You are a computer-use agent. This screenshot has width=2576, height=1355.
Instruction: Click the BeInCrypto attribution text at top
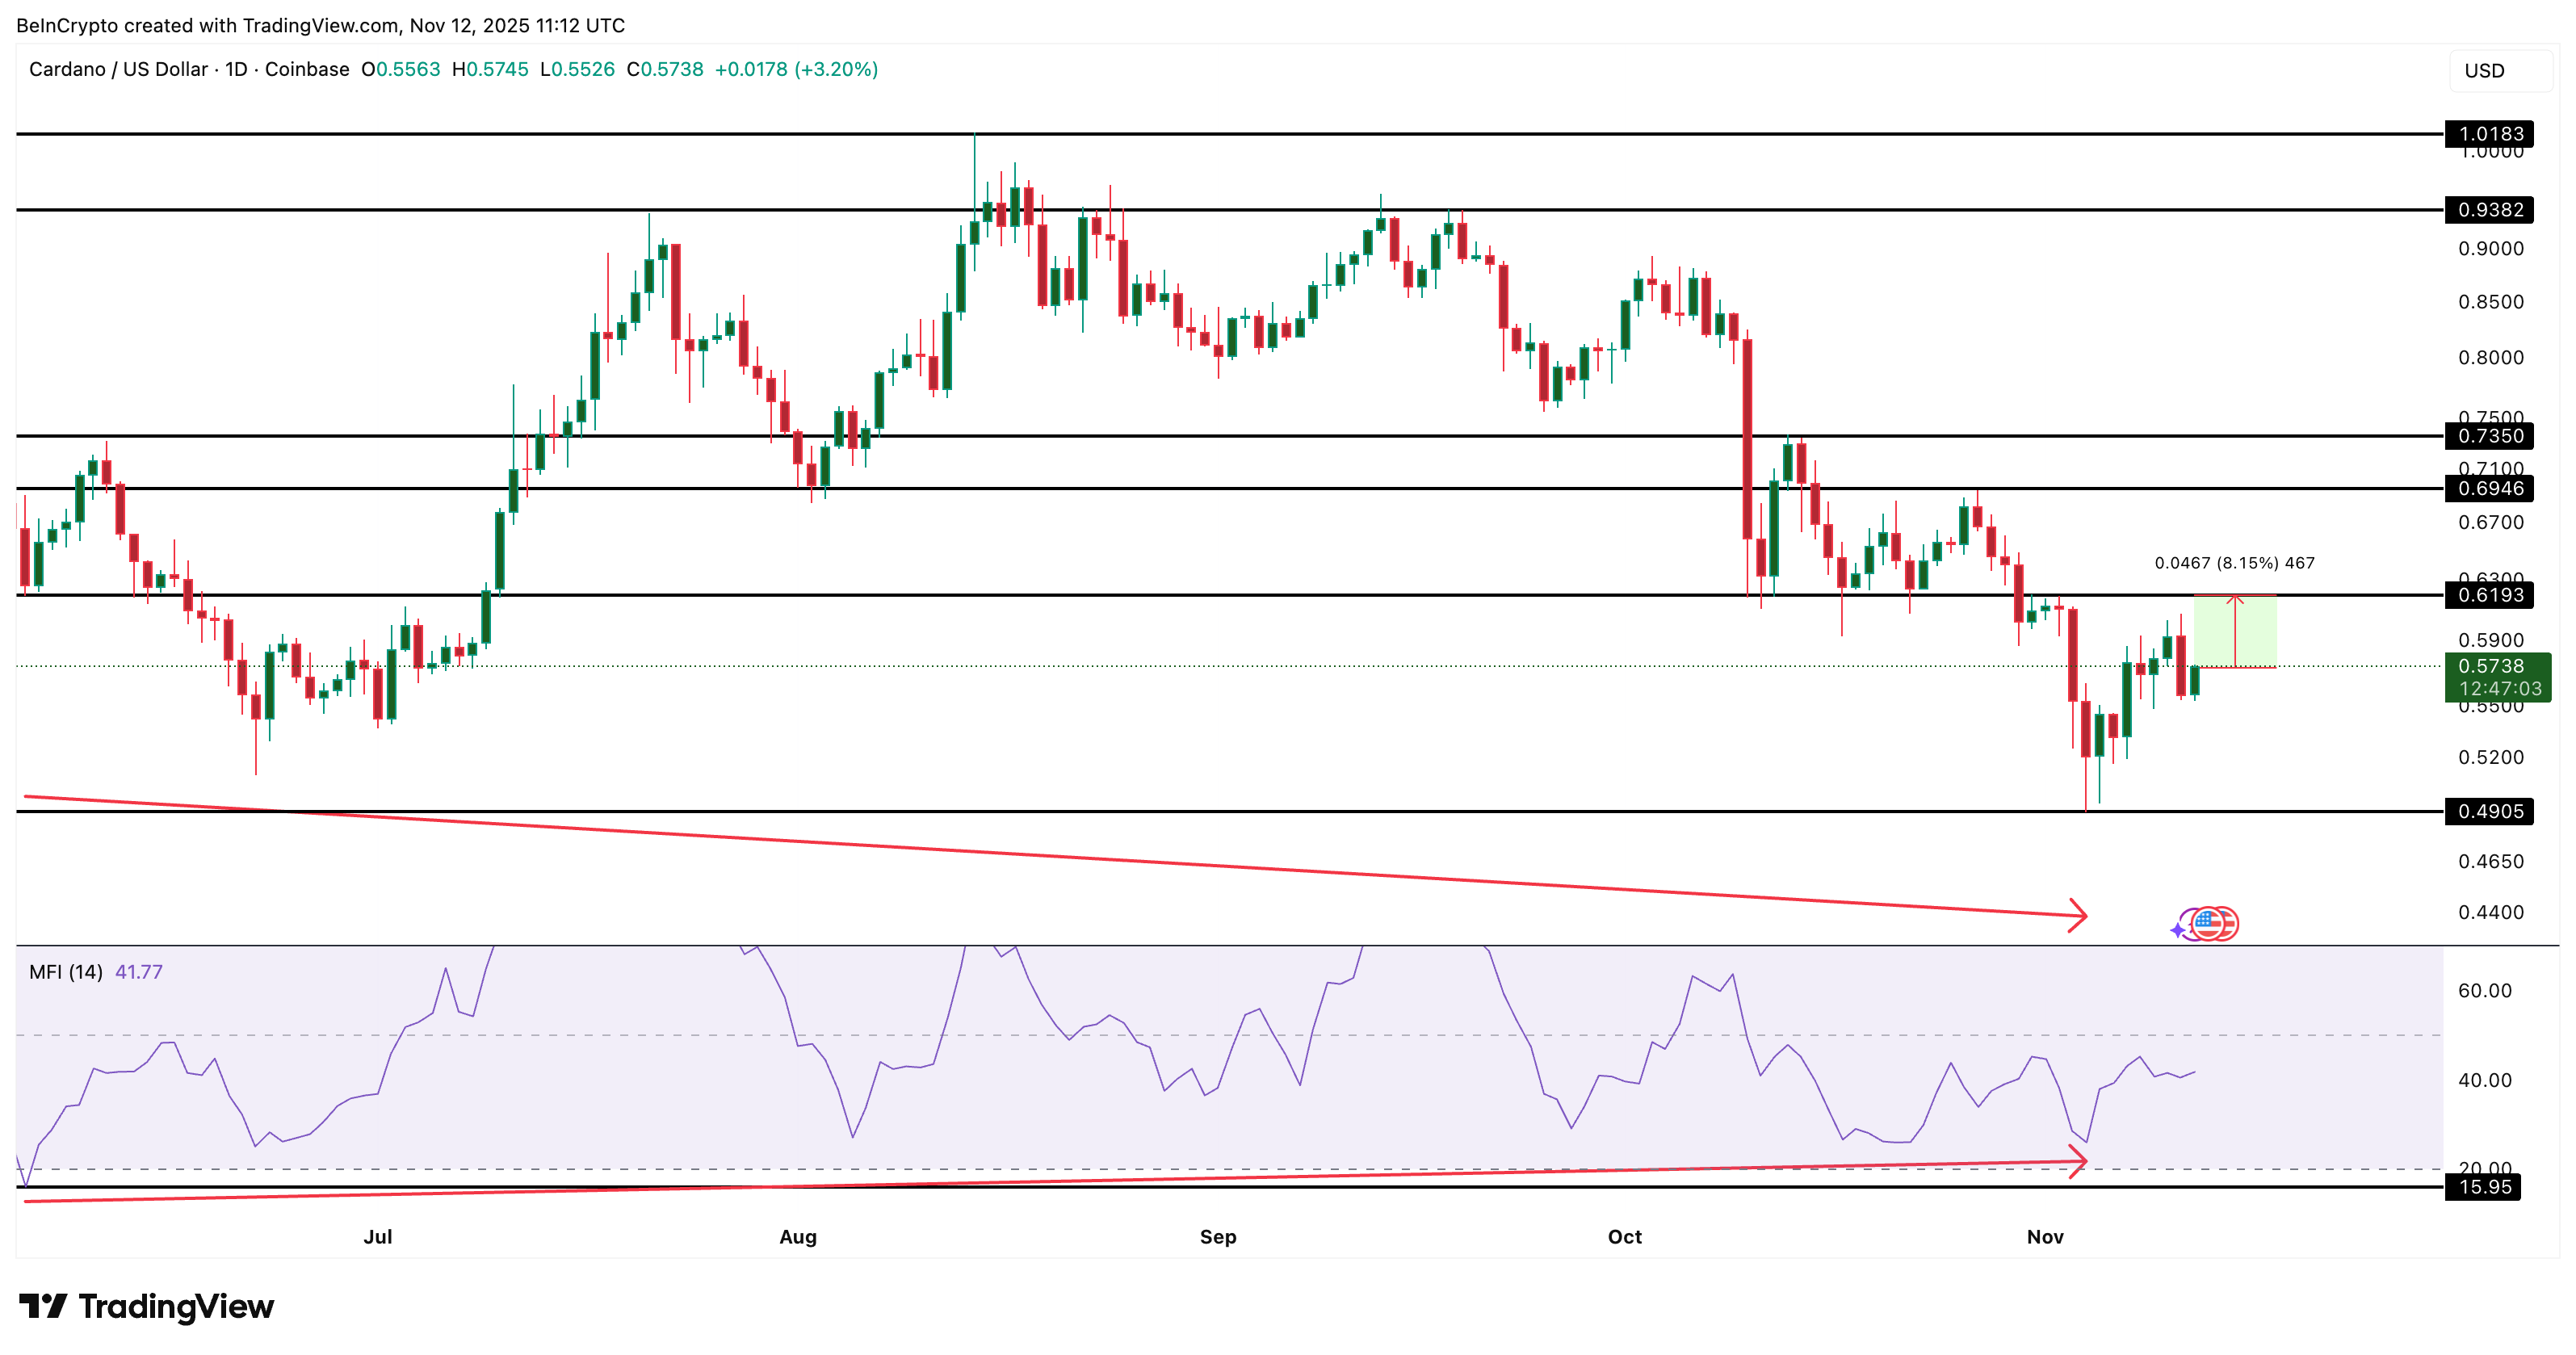[320, 25]
